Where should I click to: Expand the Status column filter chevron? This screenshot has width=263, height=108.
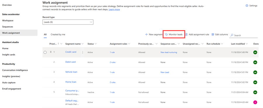tap(96, 44)
